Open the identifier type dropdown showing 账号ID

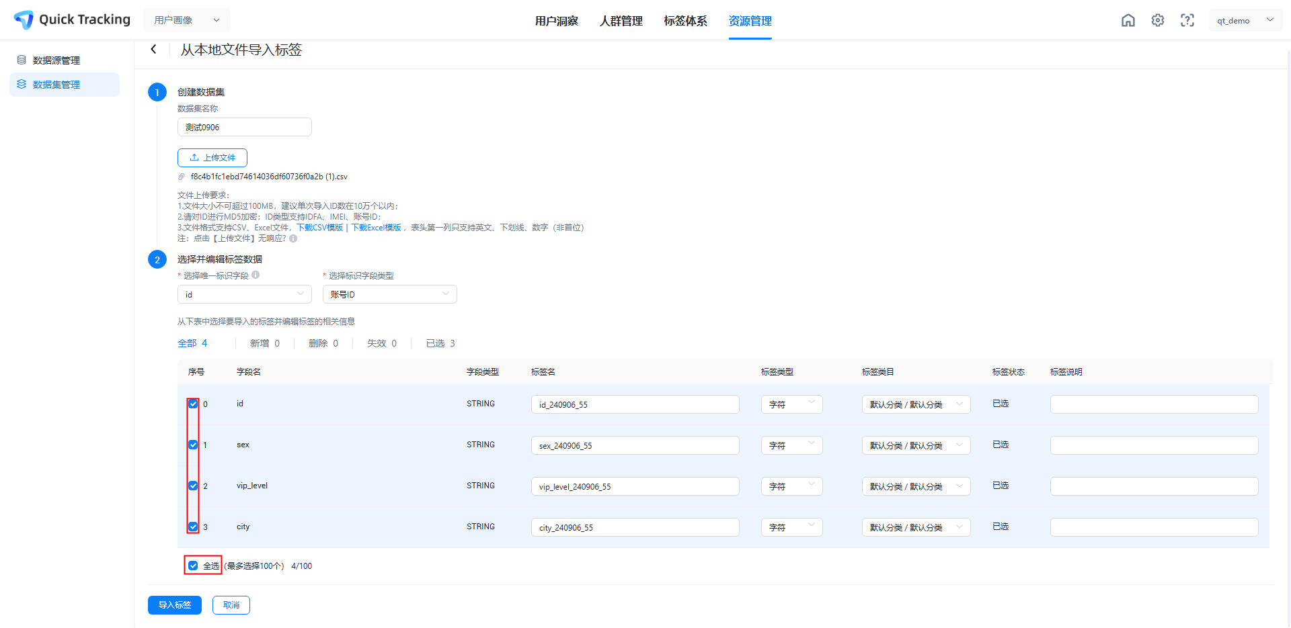pyautogui.click(x=390, y=294)
